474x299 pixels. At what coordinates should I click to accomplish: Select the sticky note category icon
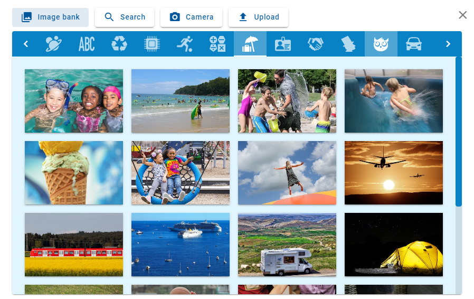pos(348,44)
